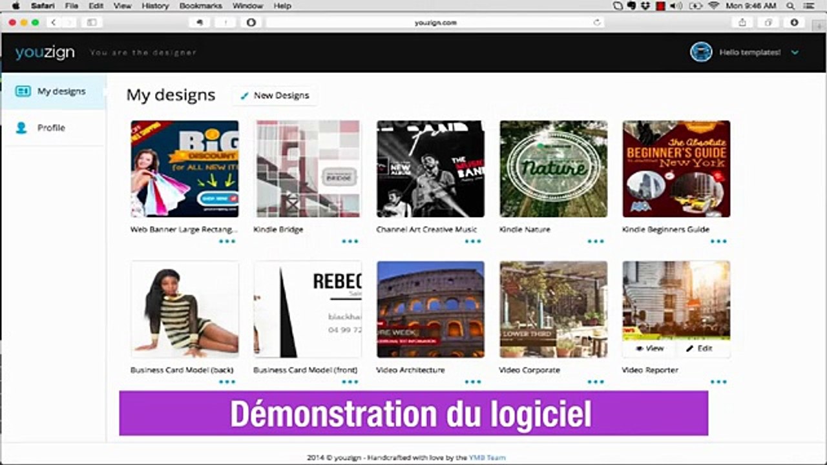This screenshot has width=827, height=465.
Task: Open Spotlight search in menu bar
Action: 791,6
